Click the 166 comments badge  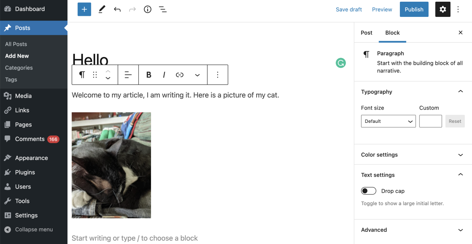[x=53, y=139]
